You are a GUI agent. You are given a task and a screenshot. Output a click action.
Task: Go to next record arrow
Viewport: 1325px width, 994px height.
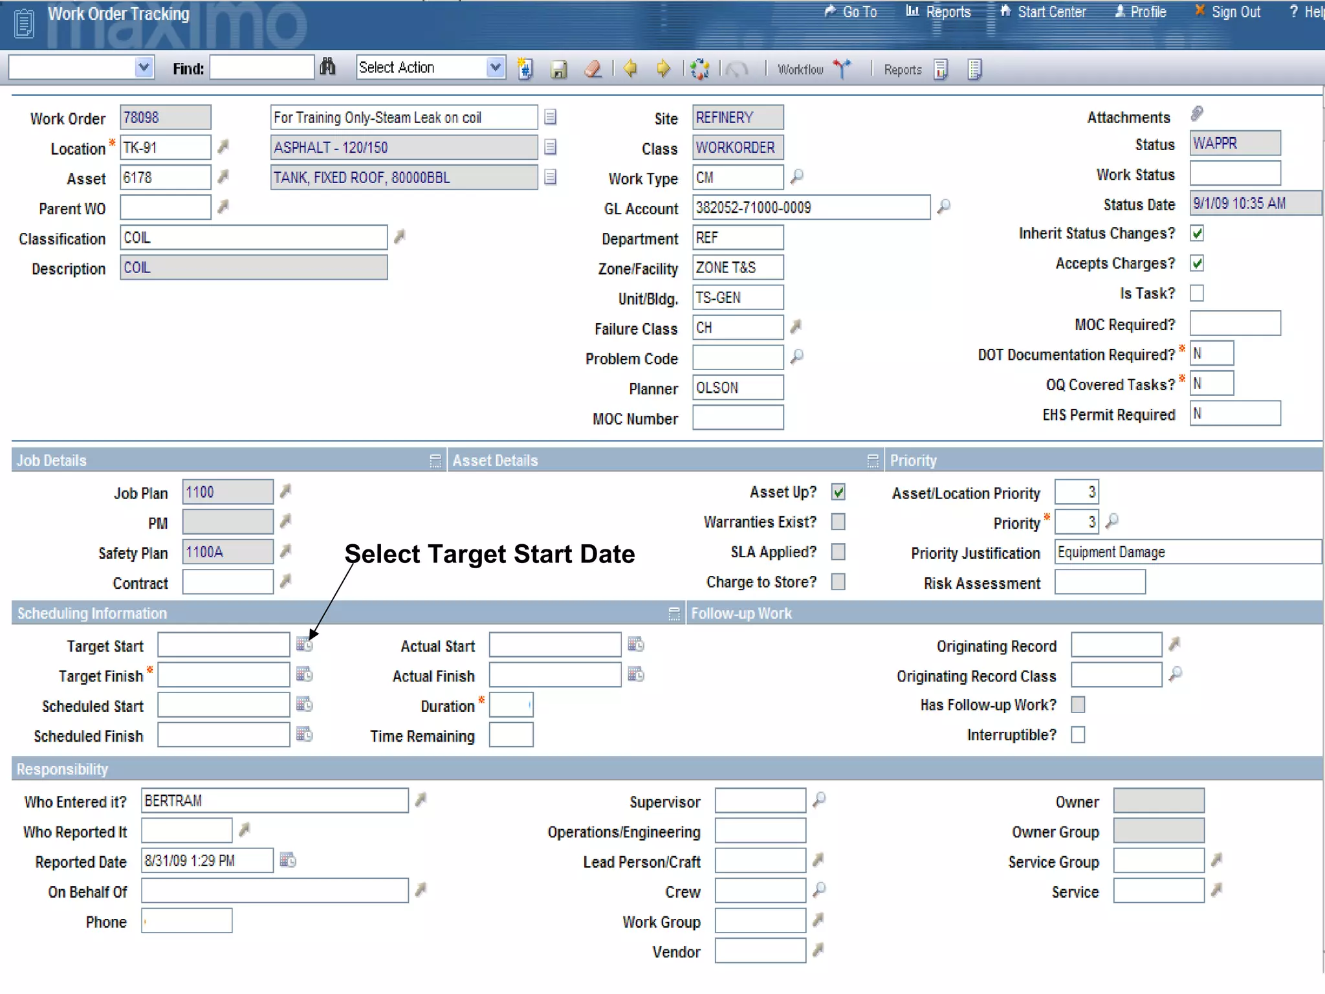(663, 68)
